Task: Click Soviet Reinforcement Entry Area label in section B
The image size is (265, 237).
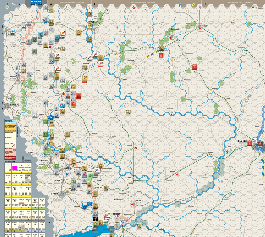Action: 143,3
